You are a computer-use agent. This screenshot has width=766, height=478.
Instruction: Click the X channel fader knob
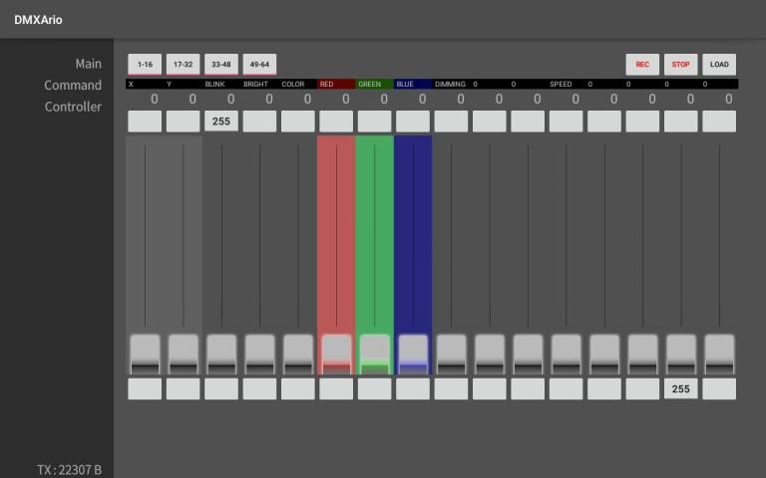click(145, 354)
